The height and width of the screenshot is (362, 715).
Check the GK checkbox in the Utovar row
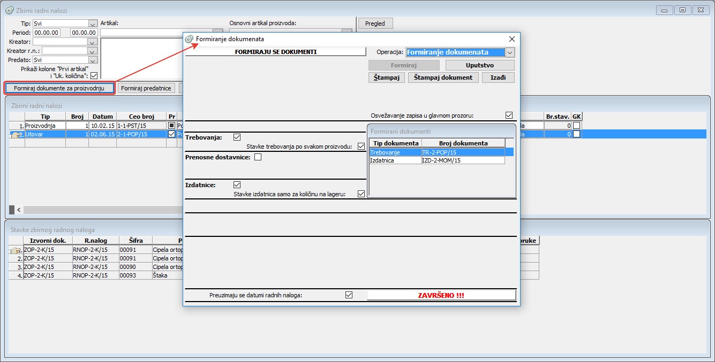pos(576,134)
